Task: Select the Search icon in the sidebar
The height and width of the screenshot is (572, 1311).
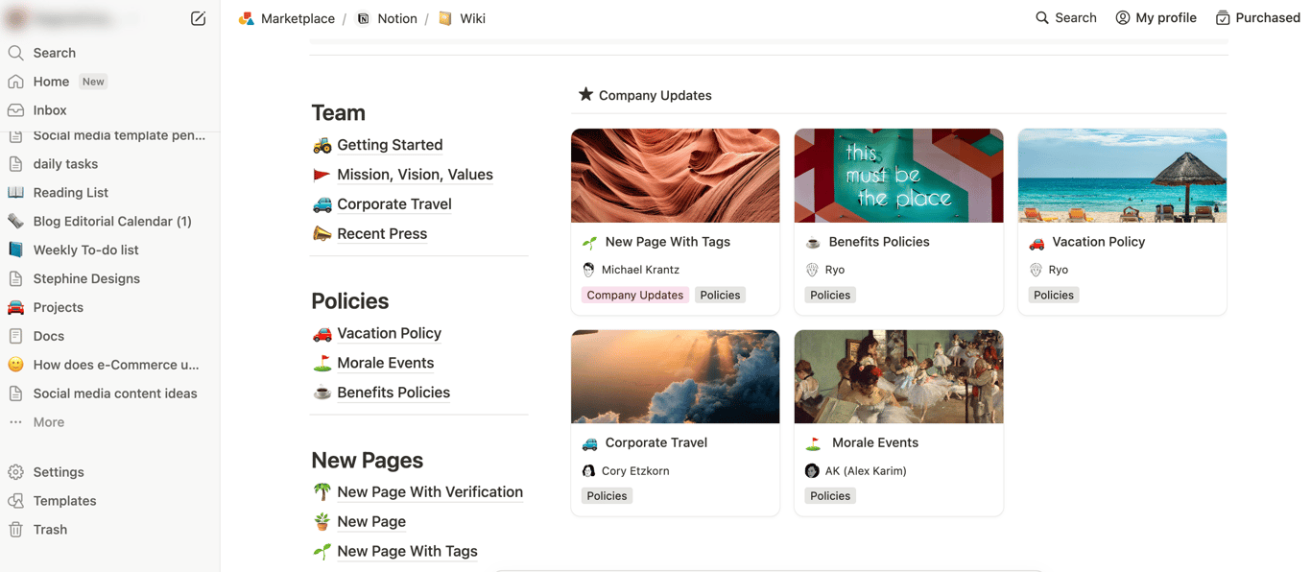Action: coord(16,53)
